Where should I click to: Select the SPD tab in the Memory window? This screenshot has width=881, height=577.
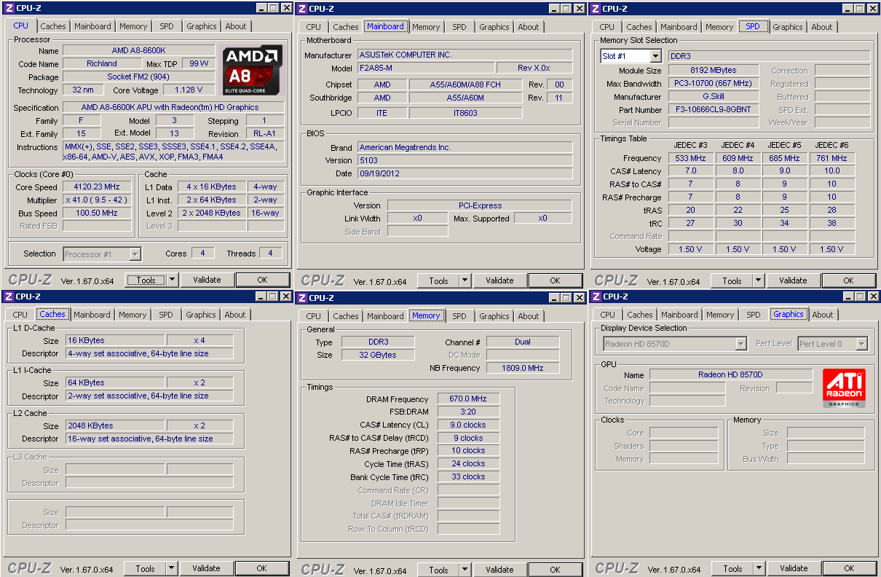point(459,316)
